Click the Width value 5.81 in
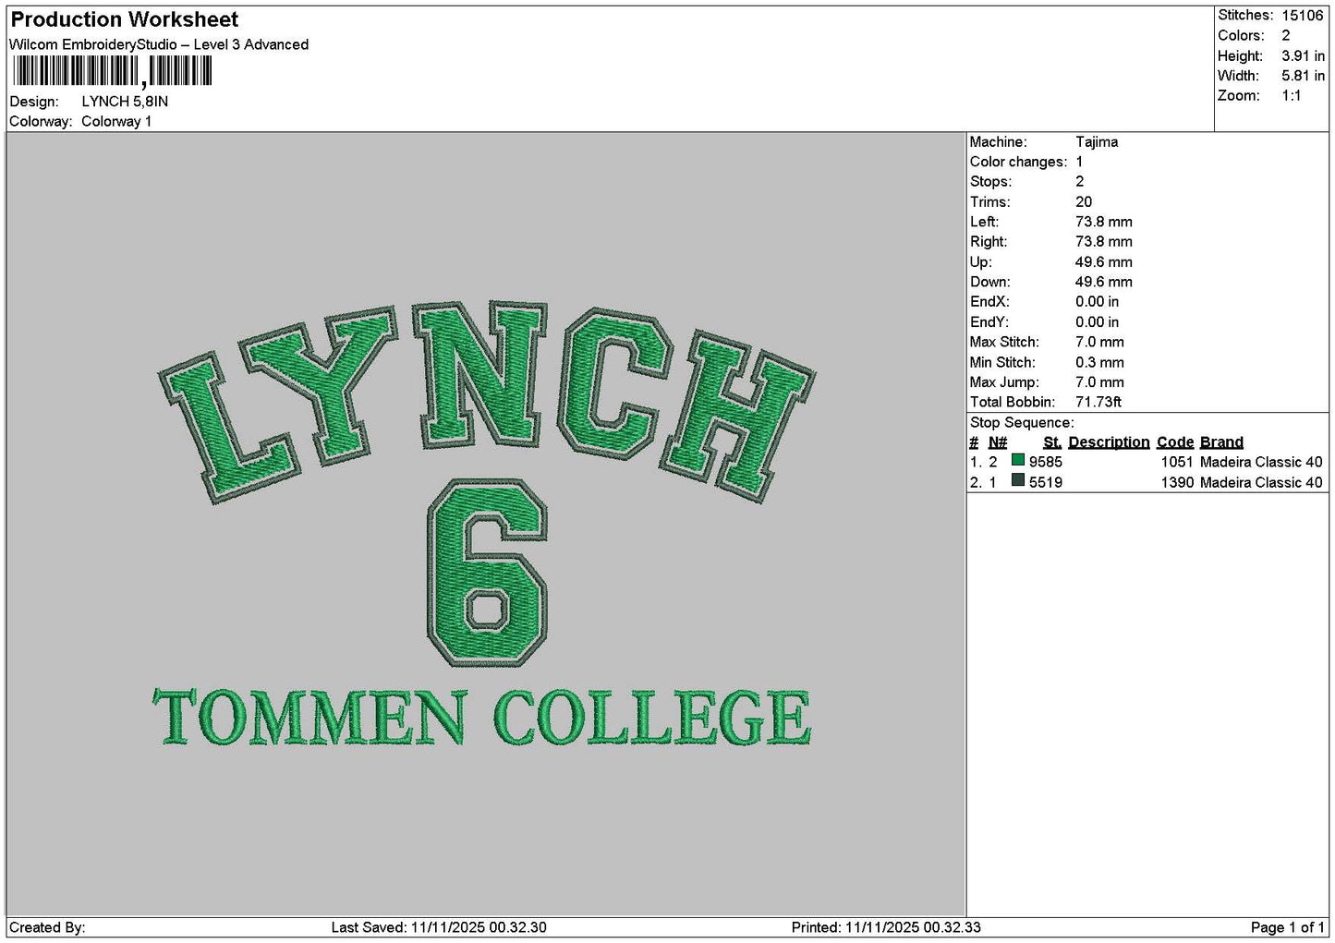This screenshot has width=1335, height=943. (1303, 76)
